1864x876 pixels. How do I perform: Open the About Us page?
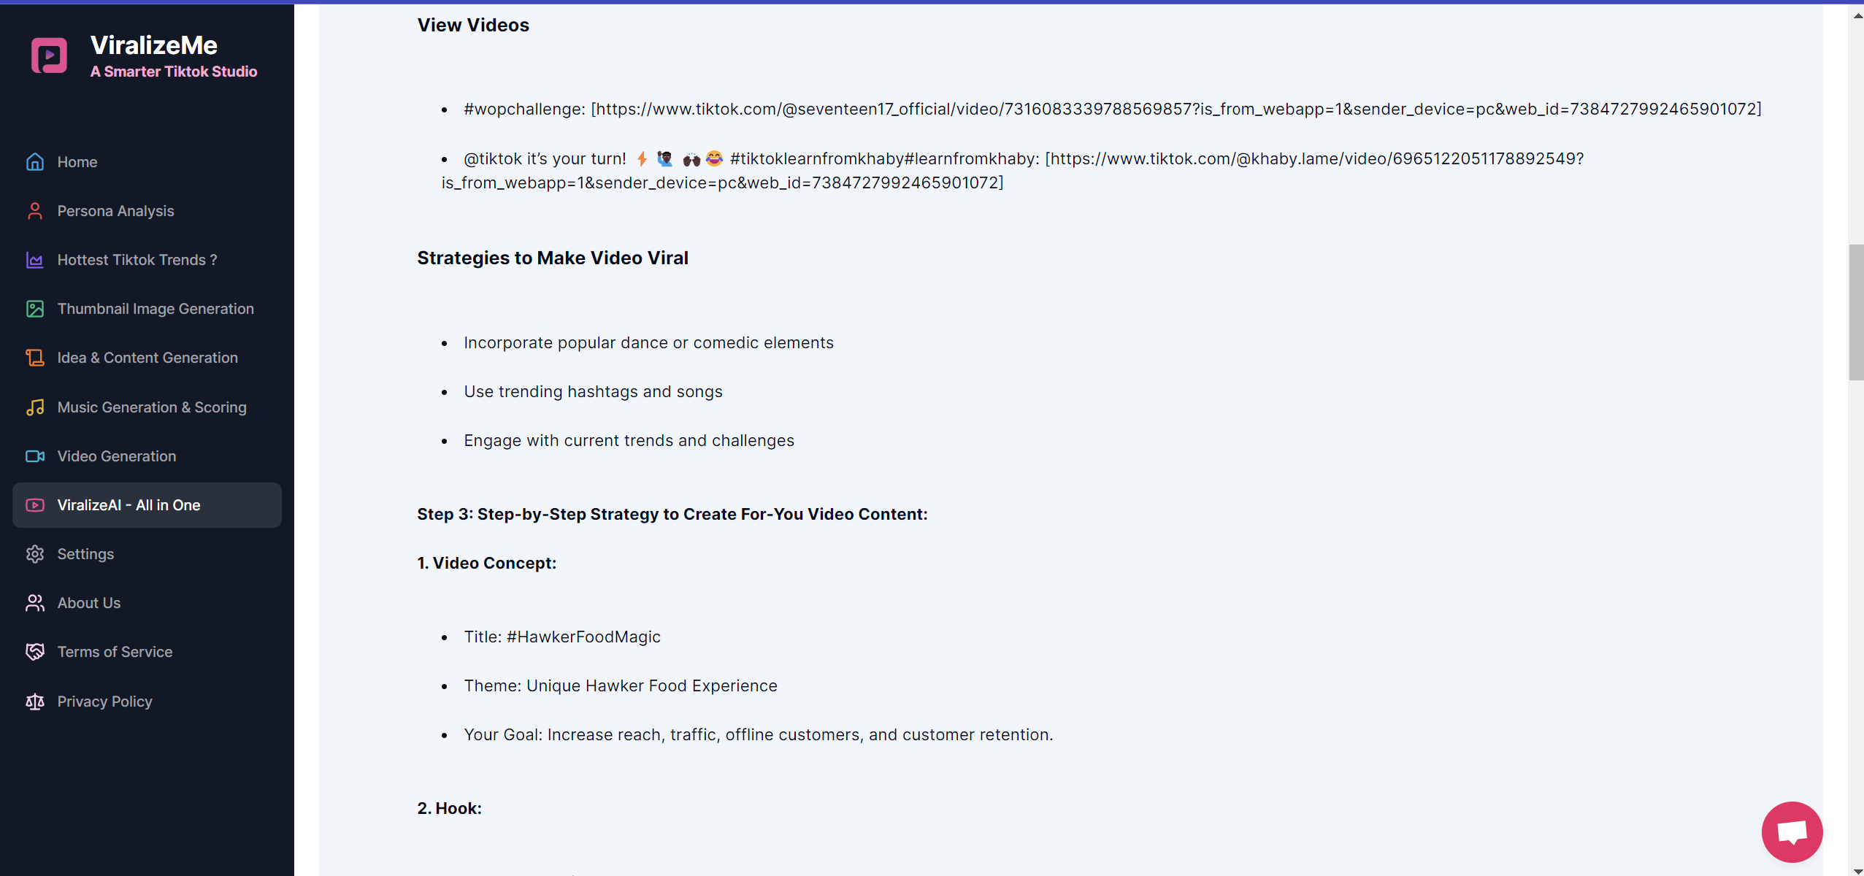click(89, 603)
